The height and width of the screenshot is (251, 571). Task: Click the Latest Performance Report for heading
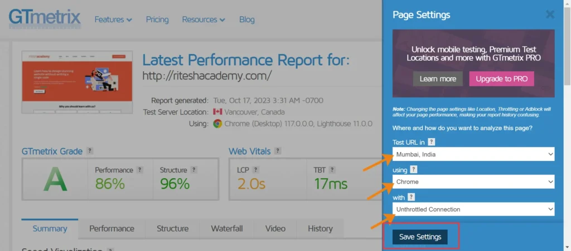pyautogui.click(x=245, y=60)
